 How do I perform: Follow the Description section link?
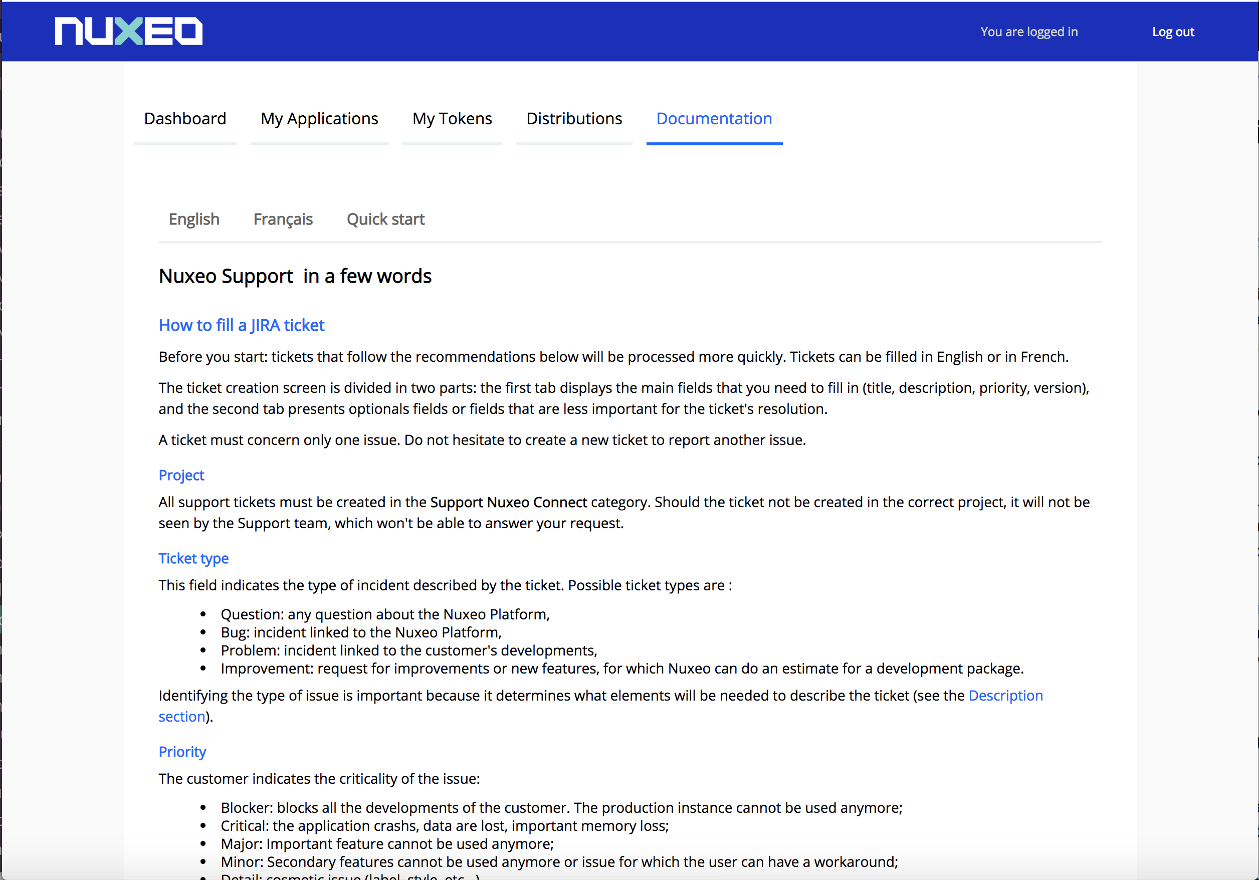click(x=1006, y=695)
